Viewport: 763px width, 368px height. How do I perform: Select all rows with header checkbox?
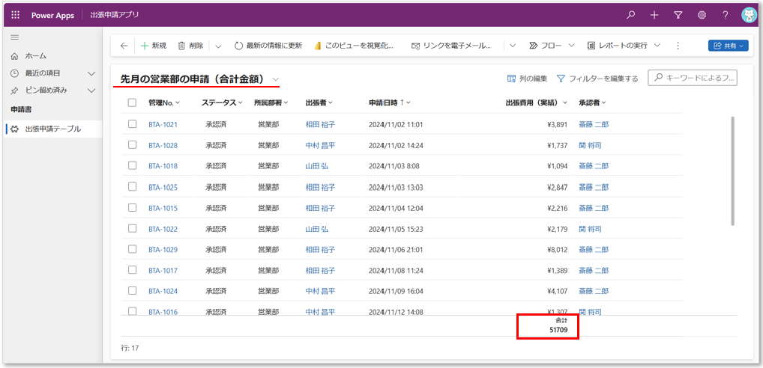(x=132, y=102)
